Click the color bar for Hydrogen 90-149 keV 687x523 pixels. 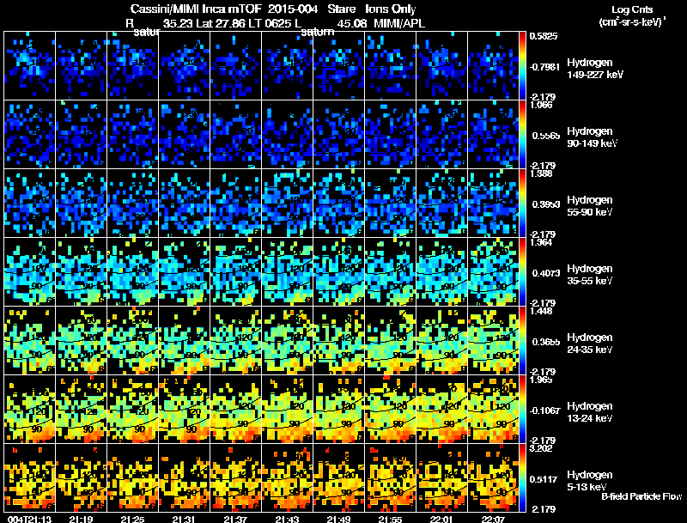pos(524,134)
